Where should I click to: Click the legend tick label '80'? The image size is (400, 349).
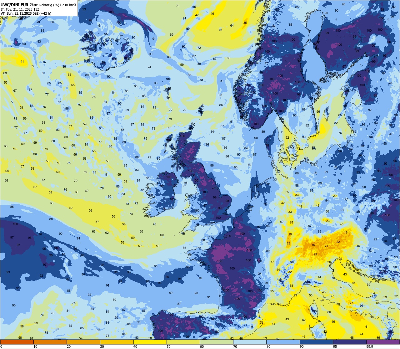[268, 346]
